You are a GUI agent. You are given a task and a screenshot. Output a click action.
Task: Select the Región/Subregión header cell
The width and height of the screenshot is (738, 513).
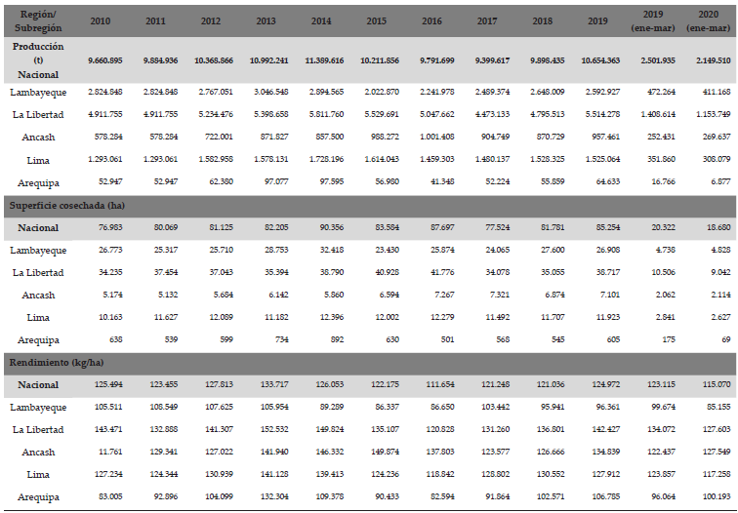36,20
